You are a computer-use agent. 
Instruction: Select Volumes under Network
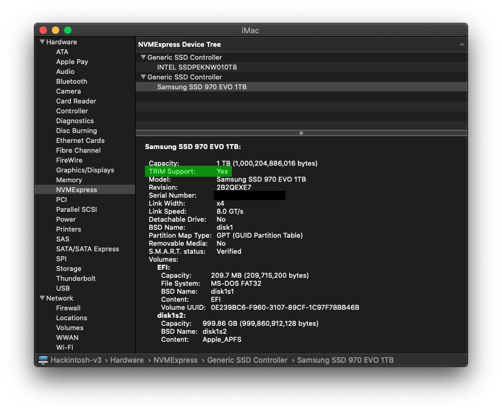[x=70, y=328]
